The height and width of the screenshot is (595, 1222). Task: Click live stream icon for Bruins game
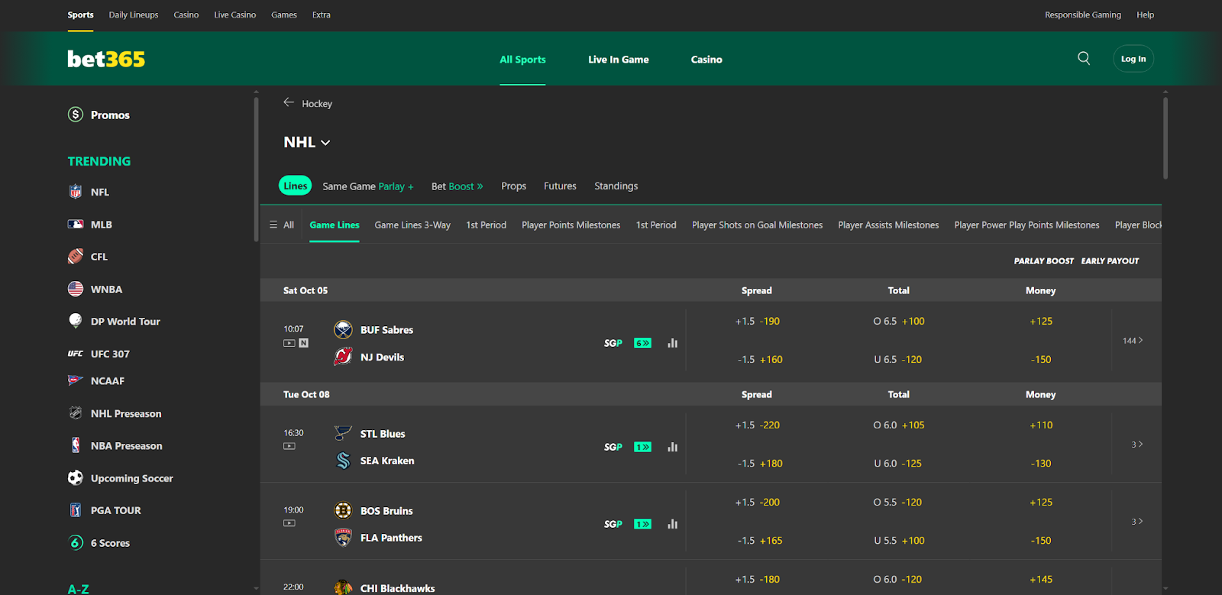tap(289, 523)
